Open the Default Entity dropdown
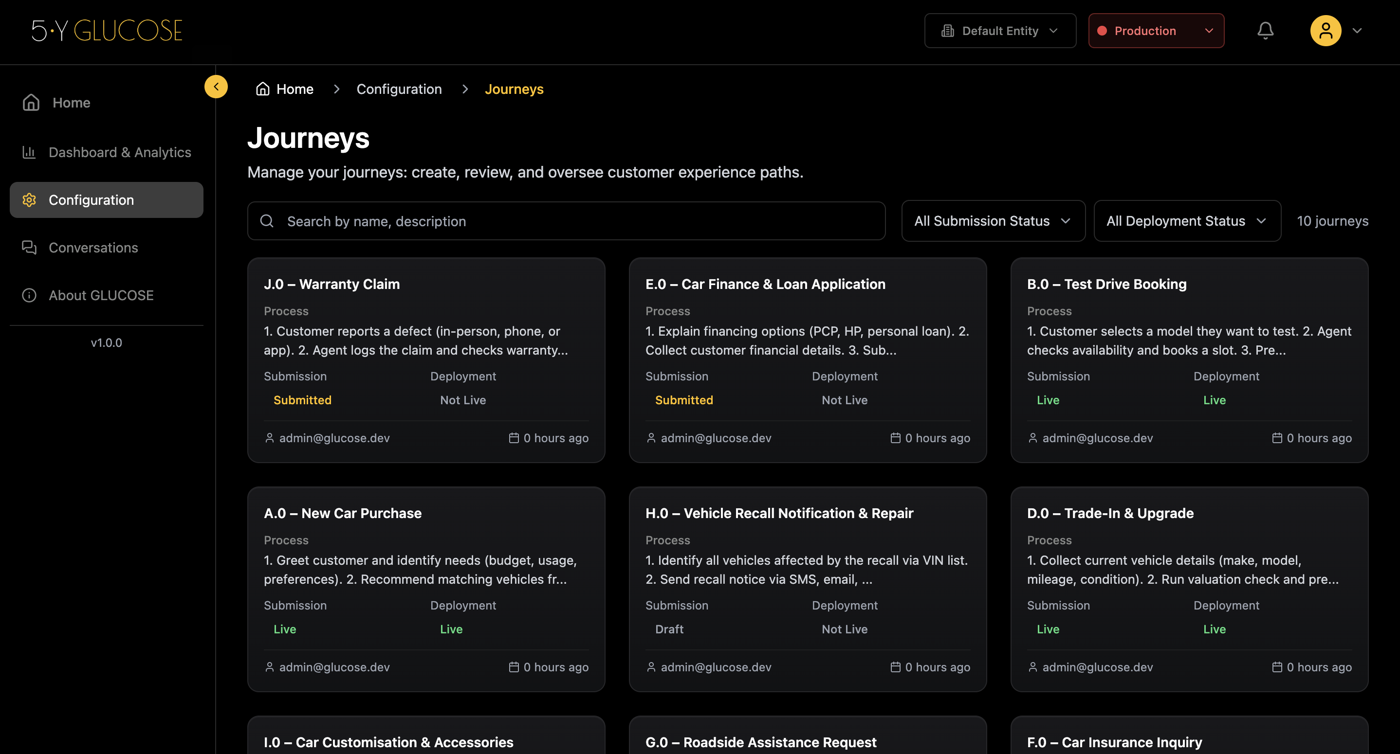 (x=999, y=31)
